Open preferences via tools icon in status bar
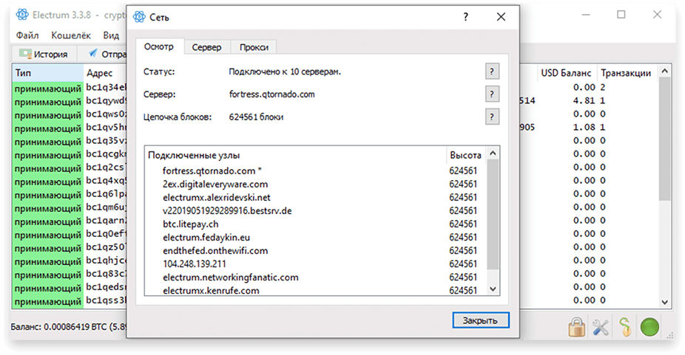Viewport: 685px width, 355px height. tap(601, 327)
